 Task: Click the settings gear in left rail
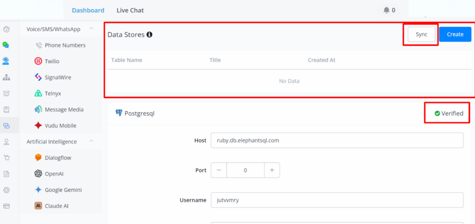6,190
